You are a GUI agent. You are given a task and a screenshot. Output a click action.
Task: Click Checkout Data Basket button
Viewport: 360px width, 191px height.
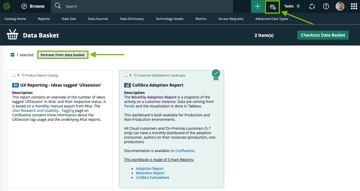coord(323,35)
